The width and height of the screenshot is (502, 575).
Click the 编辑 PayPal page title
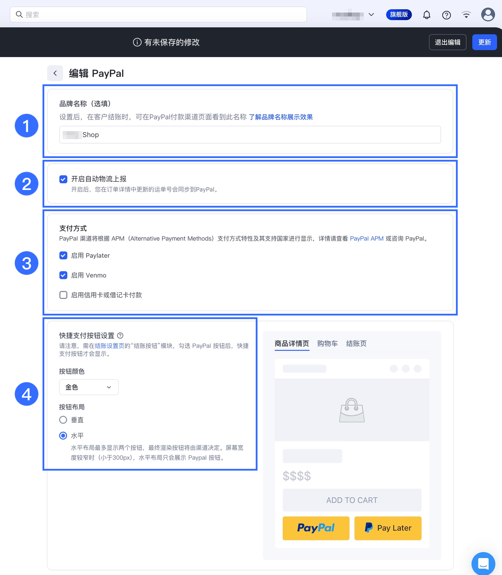tap(96, 73)
